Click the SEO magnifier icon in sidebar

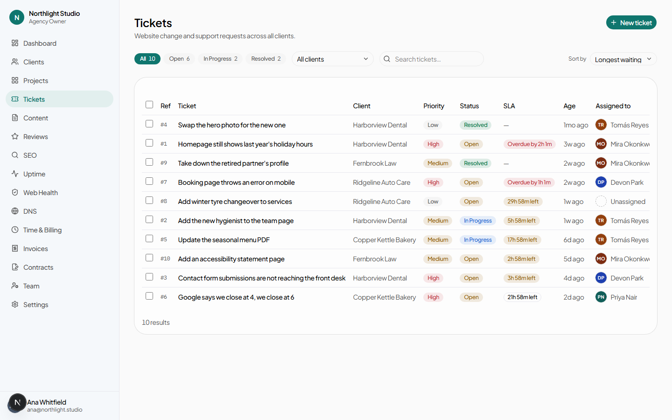[15, 155]
